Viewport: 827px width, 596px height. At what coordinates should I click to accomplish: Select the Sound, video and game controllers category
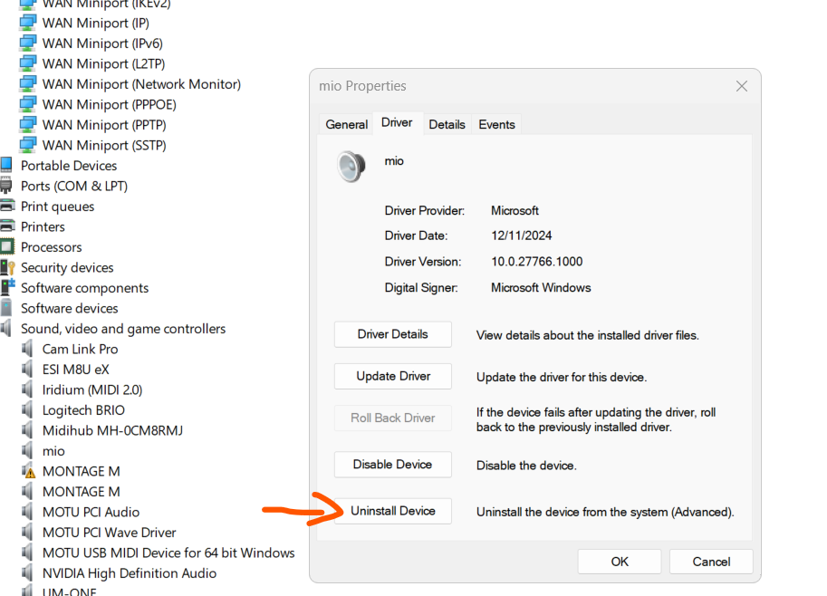pos(123,329)
